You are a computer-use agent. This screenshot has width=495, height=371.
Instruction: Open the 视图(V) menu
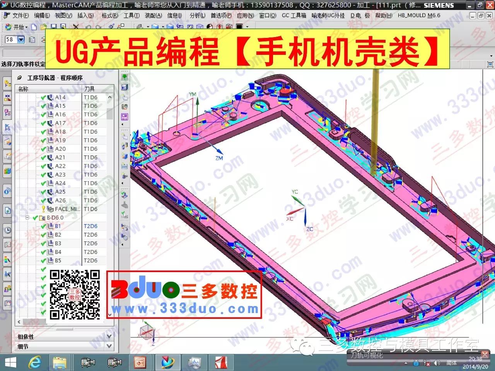63,15
